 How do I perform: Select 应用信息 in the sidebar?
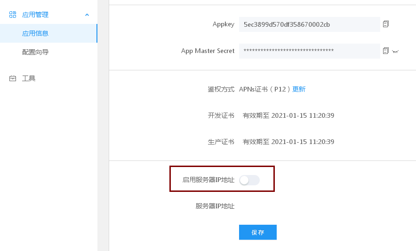(48, 33)
